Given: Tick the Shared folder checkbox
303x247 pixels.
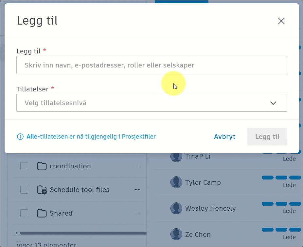Looking at the screenshot, I should pyautogui.click(x=24, y=213).
